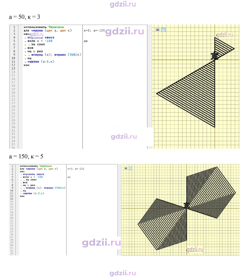245x279 pixels.
Task: Click 'кон' line in bottom editor
Action: tap(22, 196)
